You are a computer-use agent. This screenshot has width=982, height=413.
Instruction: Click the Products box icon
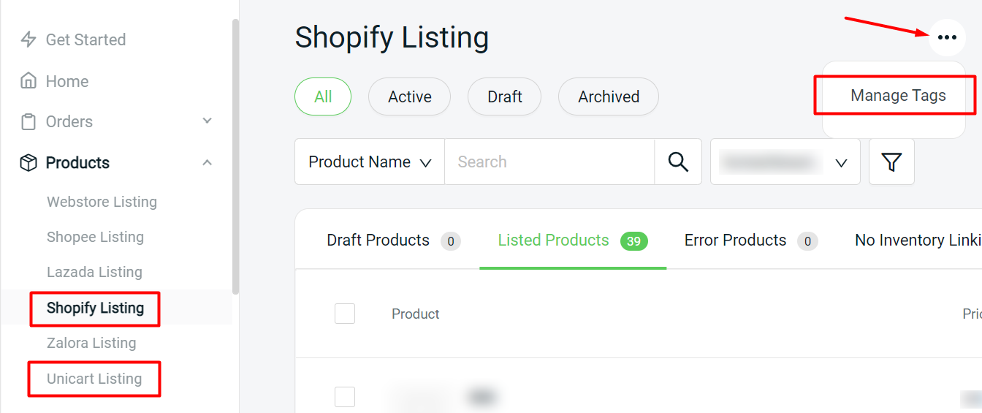tap(28, 162)
